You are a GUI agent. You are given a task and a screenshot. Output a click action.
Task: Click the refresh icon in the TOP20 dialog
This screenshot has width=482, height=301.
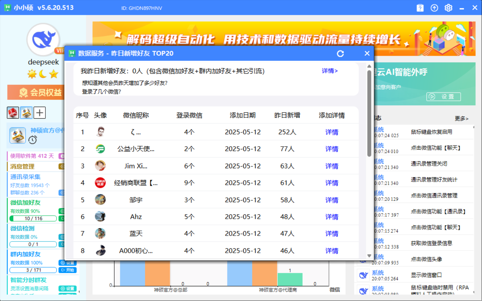340,53
